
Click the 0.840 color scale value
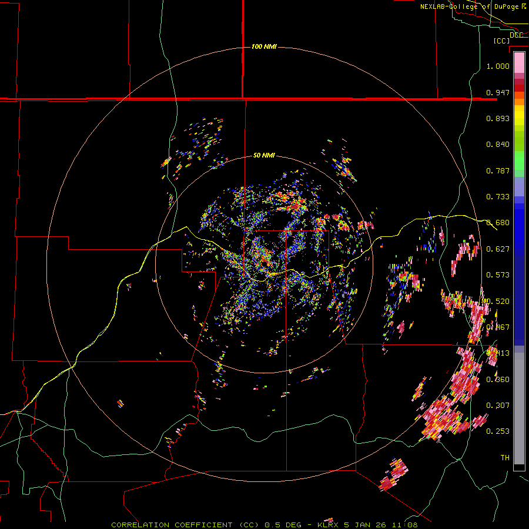point(498,145)
